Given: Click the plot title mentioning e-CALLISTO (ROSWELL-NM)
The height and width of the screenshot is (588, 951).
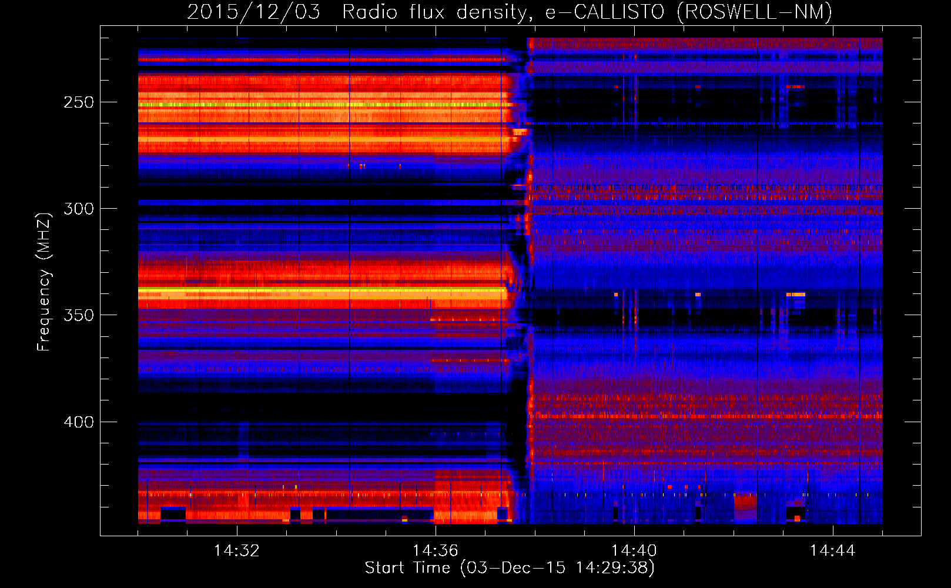Looking at the screenshot, I should coord(510,12).
